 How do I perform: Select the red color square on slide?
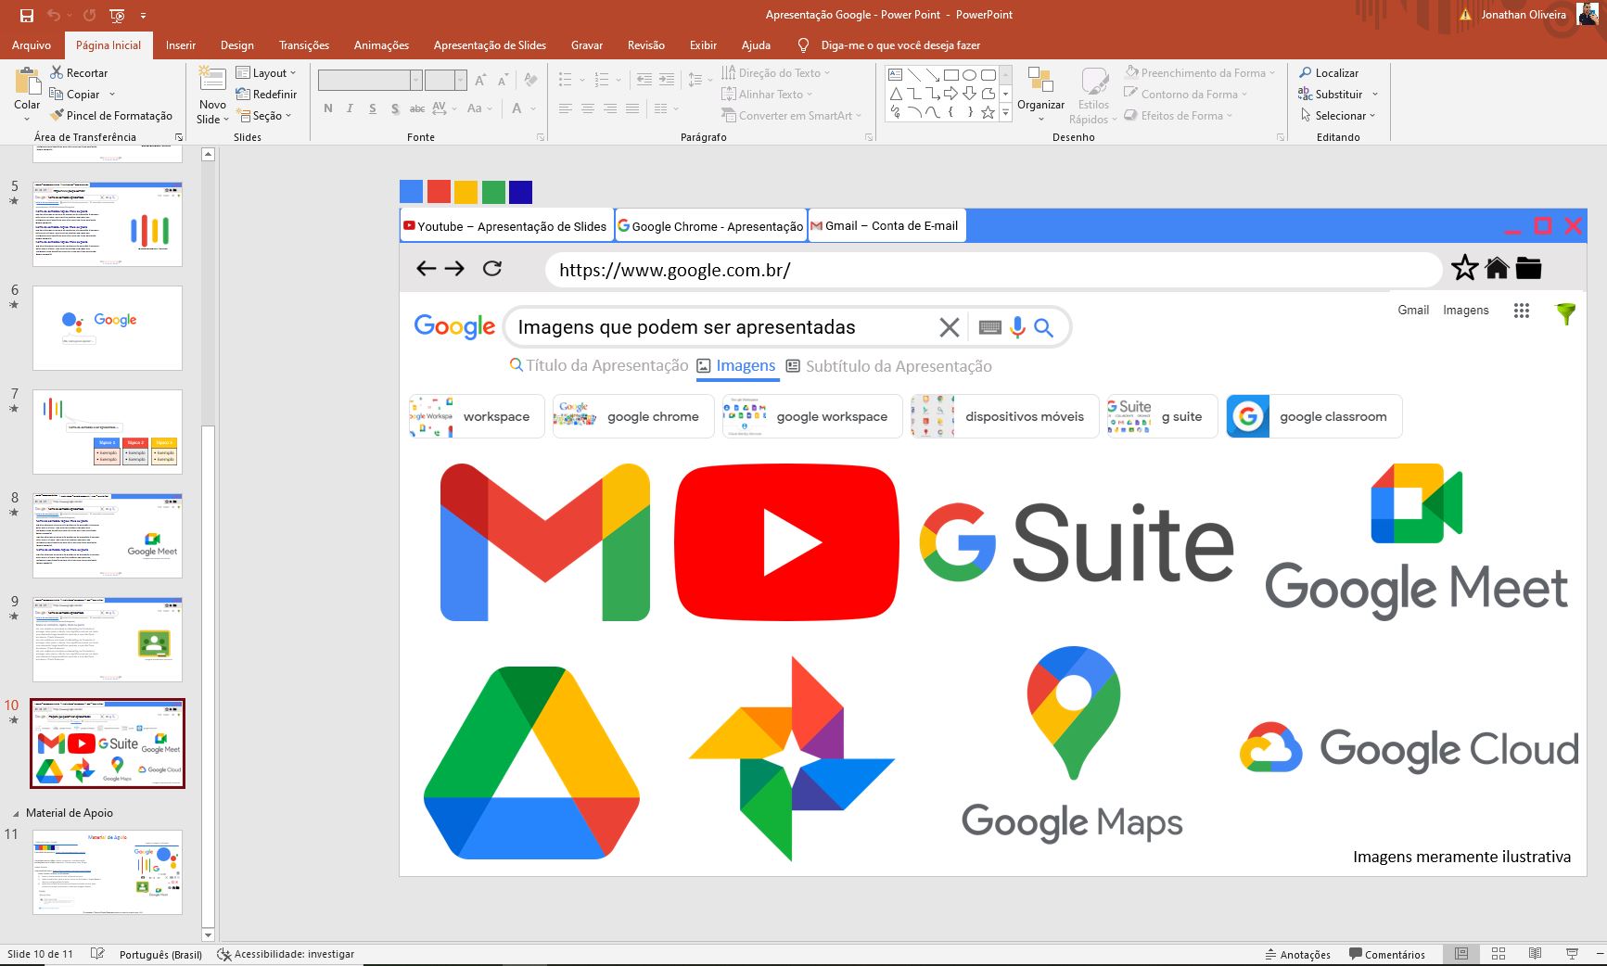(x=439, y=192)
